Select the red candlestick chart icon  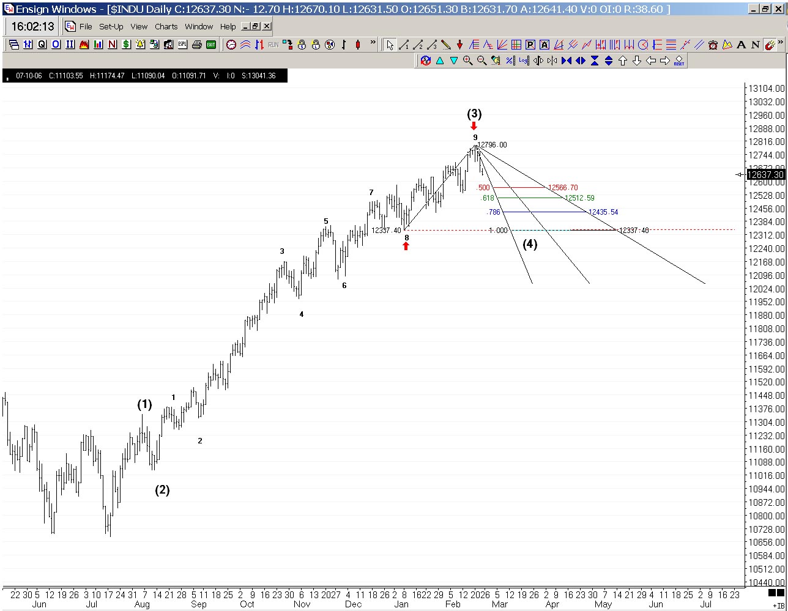[358, 45]
